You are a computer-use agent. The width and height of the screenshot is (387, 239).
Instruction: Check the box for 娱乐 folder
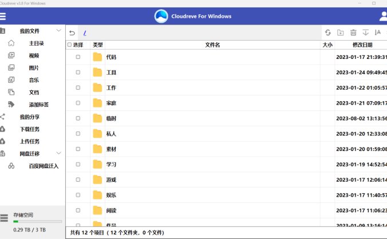78,195
